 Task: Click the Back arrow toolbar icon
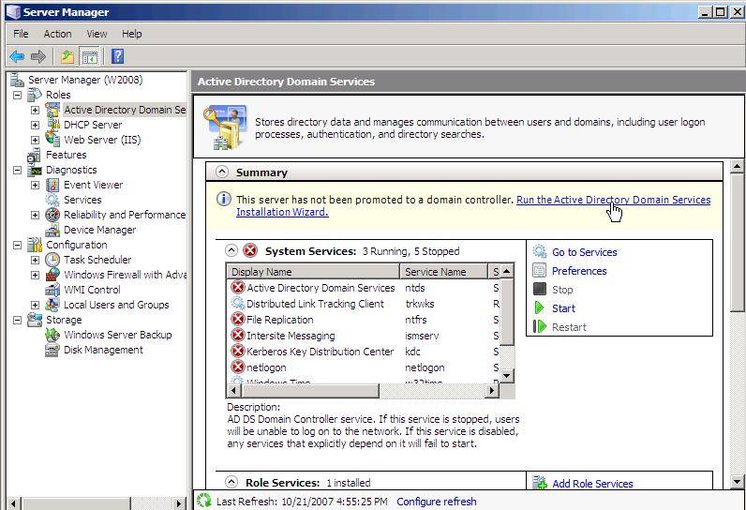pos(17,56)
